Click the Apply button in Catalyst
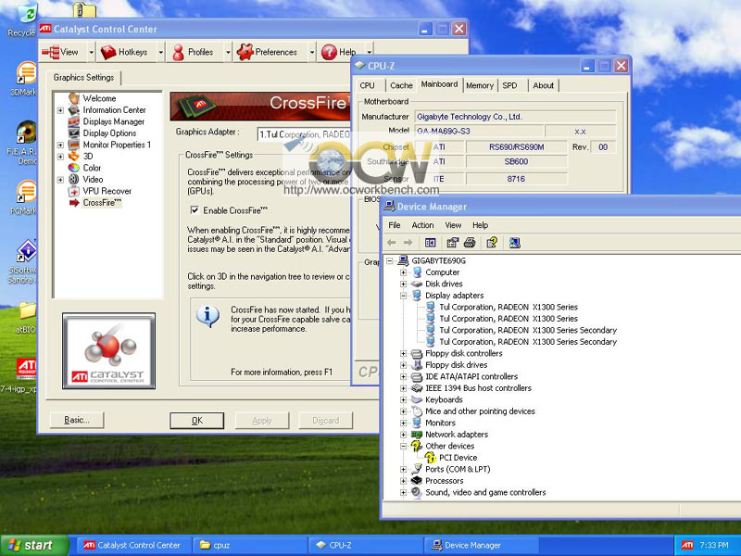 pyautogui.click(x=262, y=421)
